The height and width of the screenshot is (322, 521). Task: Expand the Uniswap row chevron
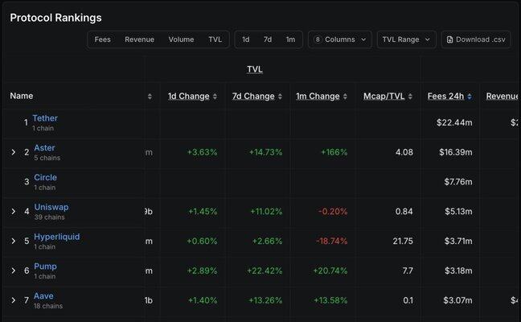[x=13, y=212]
